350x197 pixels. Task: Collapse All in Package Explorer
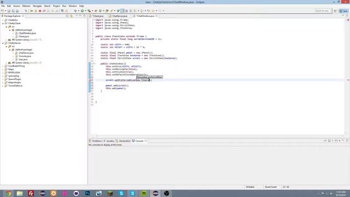(67, 16)
